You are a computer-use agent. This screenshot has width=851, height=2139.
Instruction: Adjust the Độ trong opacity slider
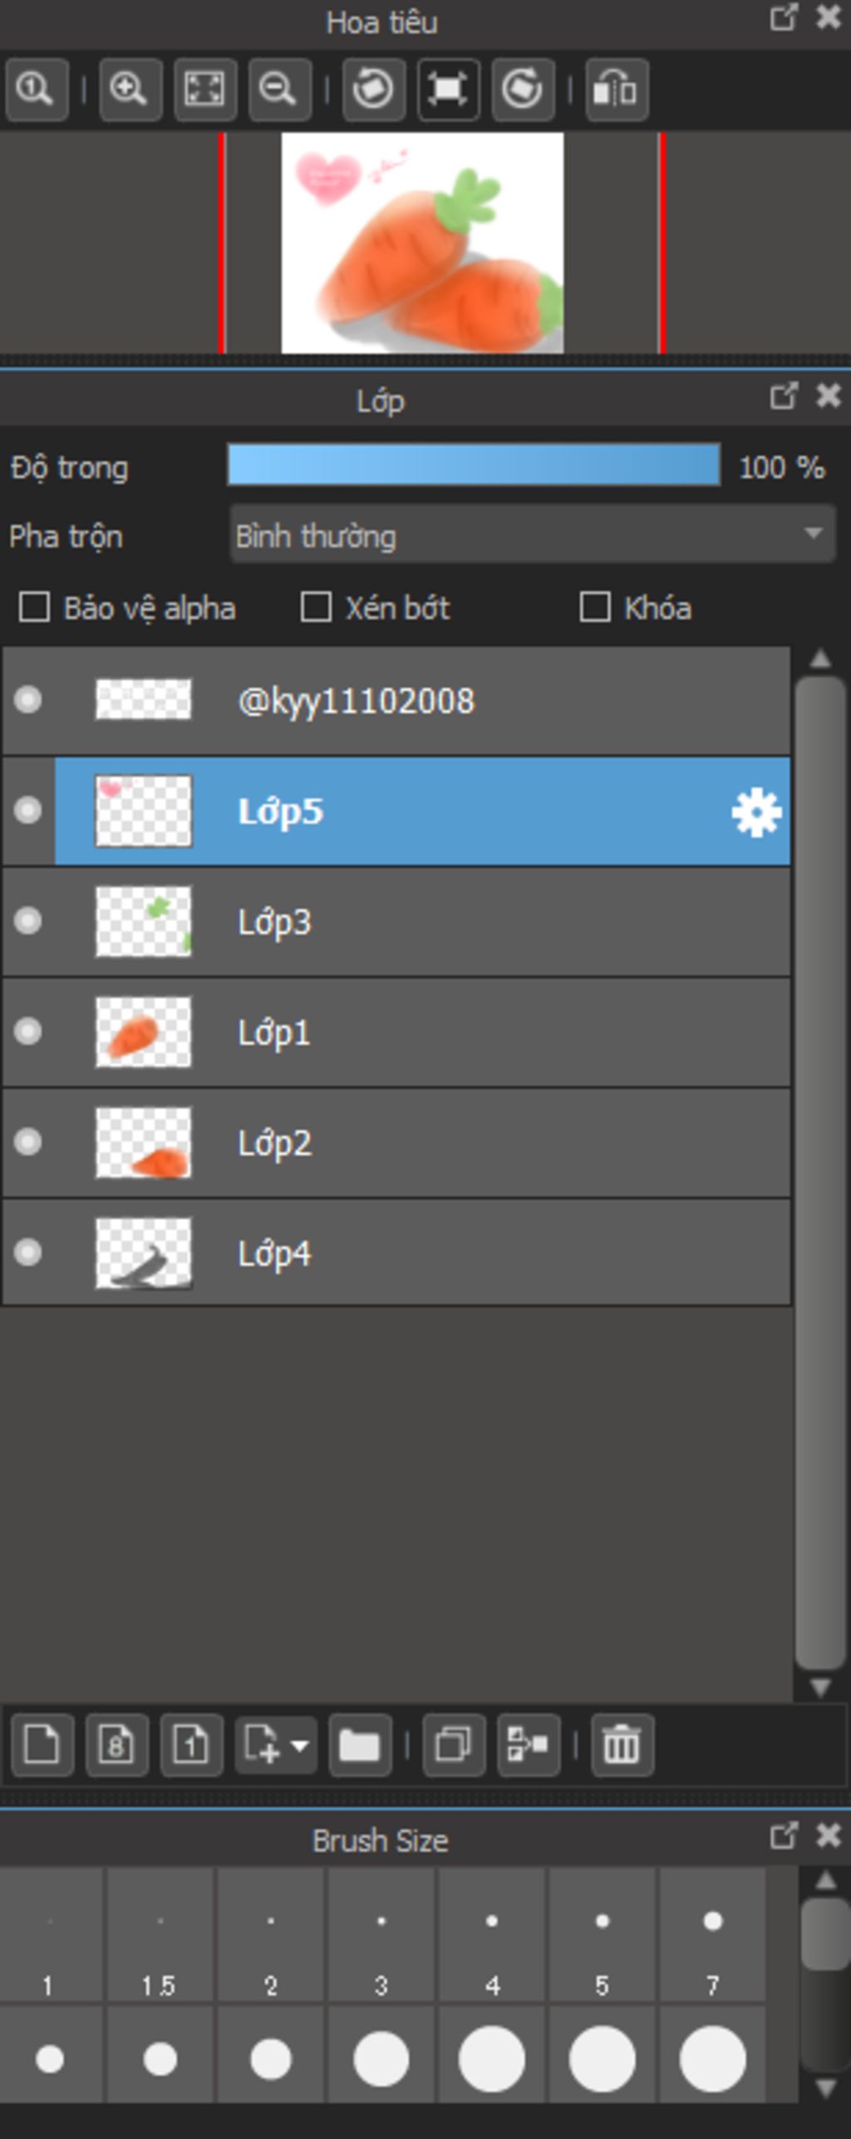(474, 465)
